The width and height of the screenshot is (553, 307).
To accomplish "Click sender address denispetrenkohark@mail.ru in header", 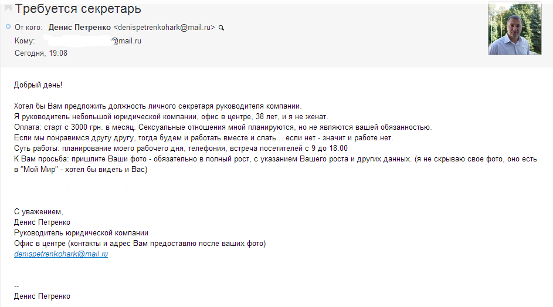I will point(164,28).
